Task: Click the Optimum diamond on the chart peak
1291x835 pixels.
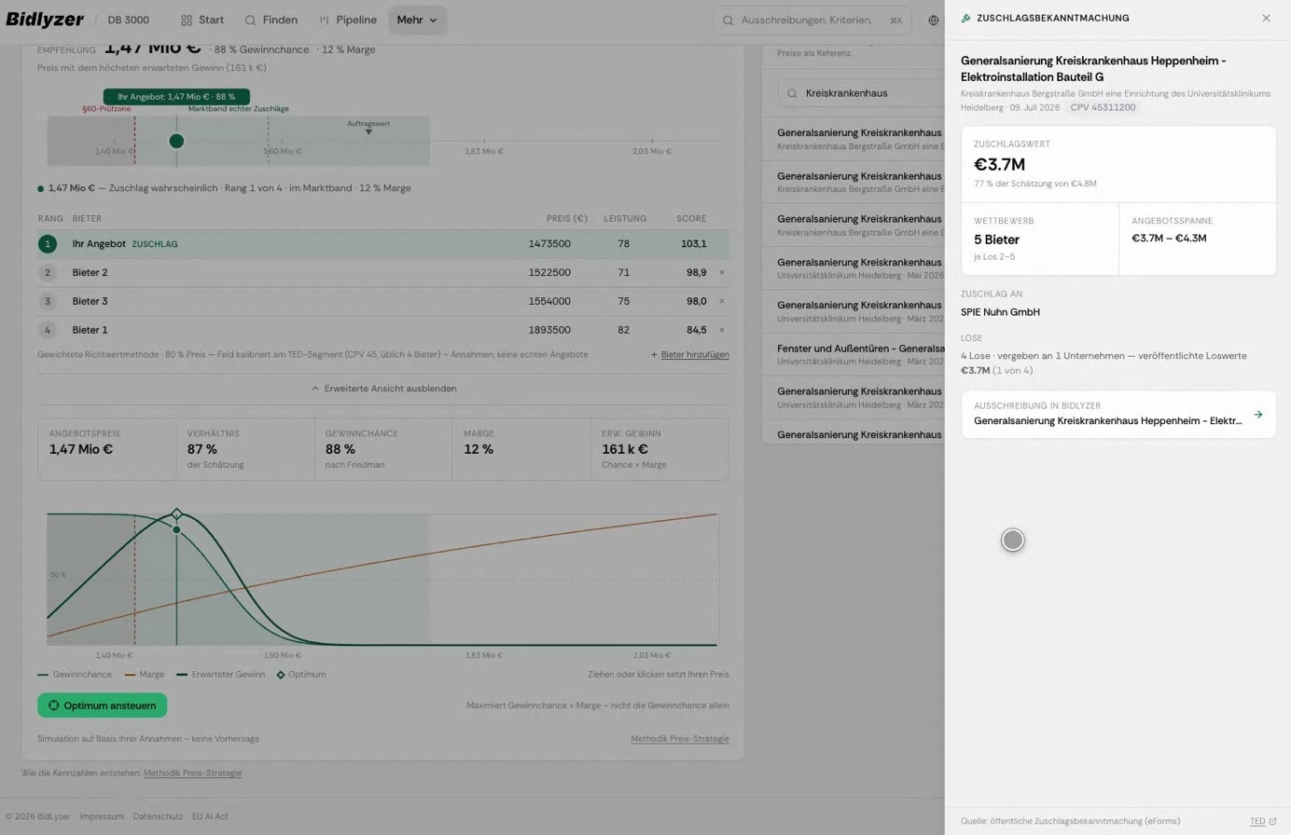Action: click(x=177, y=513)
